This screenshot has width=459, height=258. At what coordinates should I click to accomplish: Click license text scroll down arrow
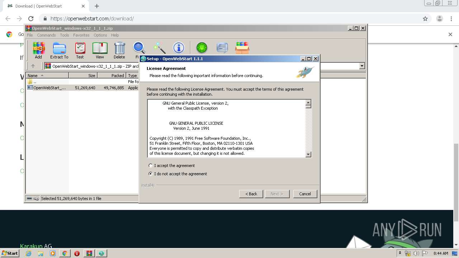tap(308, 154)
